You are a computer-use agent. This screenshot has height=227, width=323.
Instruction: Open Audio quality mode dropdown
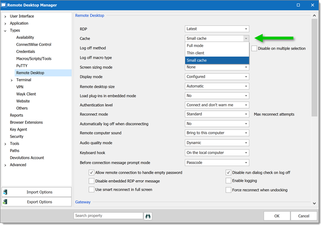217,143
